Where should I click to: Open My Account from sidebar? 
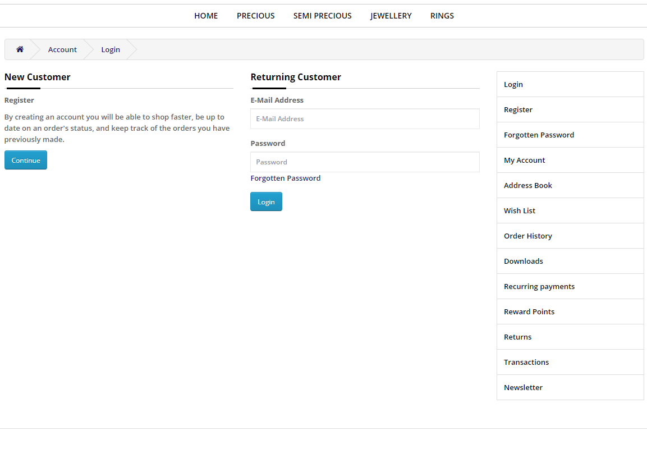(524, 161)
